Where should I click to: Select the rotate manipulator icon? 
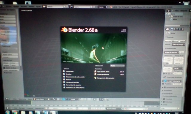66,99
